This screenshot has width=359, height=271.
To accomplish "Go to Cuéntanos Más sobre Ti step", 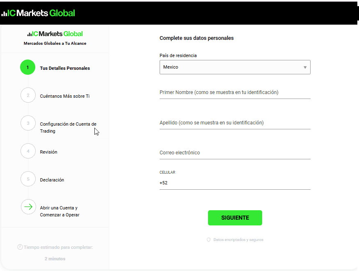I will (x=64, y=96).
